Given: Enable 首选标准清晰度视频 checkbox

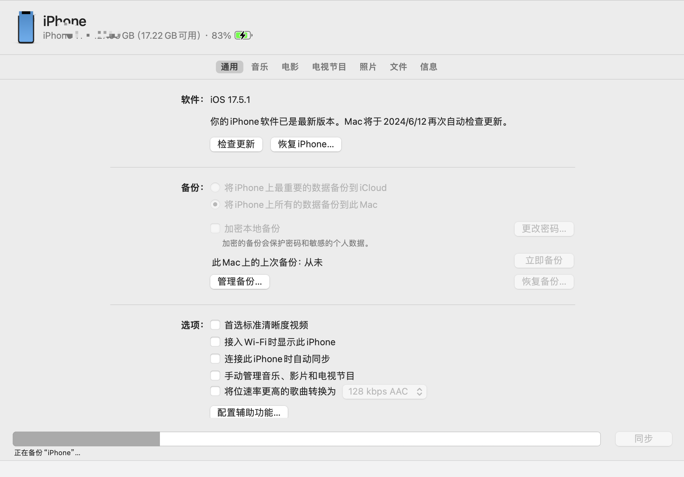Looking at the screenshot, I should click(x=215, y=325).
